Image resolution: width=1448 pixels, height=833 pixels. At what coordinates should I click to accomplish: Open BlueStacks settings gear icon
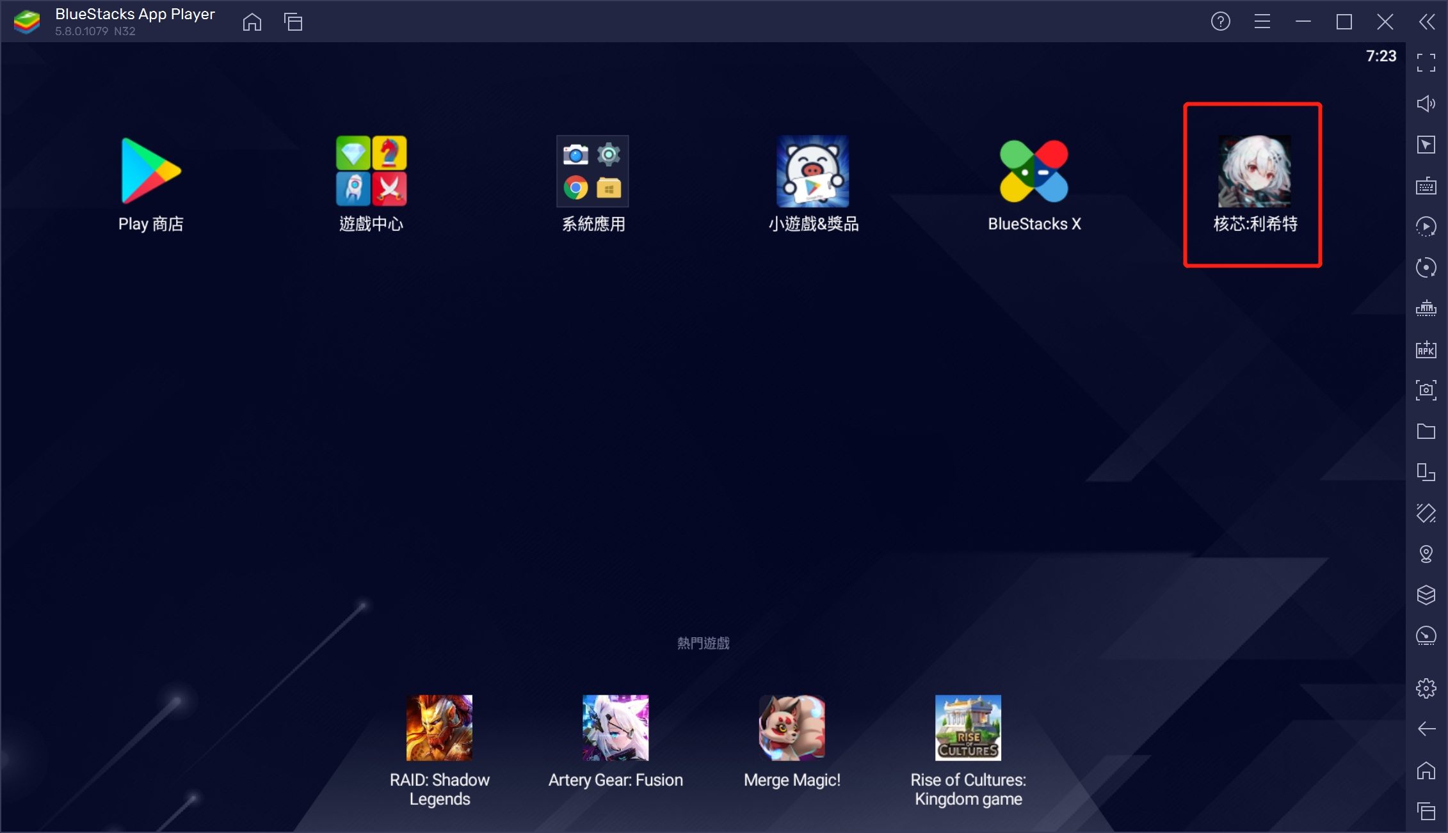point(1426,688)
